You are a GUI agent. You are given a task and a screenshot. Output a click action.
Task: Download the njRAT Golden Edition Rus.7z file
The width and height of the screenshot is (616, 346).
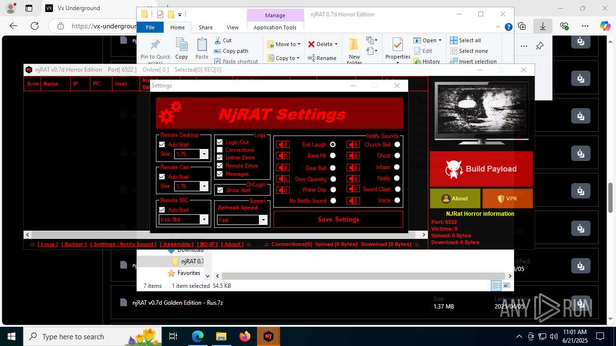click(581, 303)
